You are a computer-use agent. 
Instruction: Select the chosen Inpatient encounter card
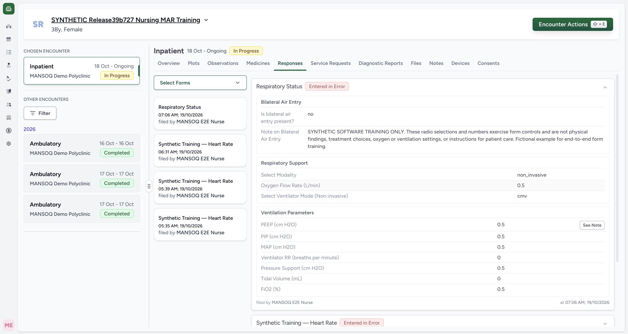click(x=82, y=71)
